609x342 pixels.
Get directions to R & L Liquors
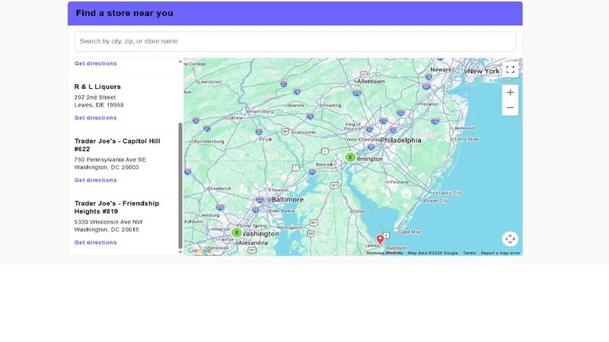tap(96, 118)
